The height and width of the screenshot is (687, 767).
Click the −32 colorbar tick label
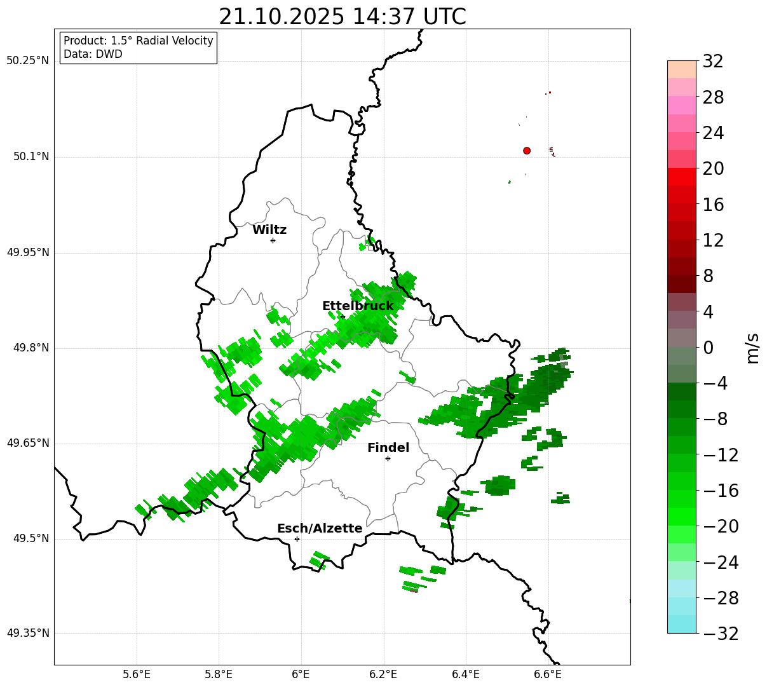coord(721,634)
